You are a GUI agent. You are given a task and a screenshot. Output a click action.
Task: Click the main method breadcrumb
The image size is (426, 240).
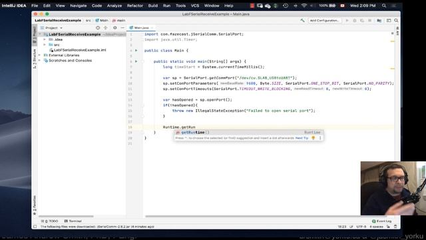[118, 21]
